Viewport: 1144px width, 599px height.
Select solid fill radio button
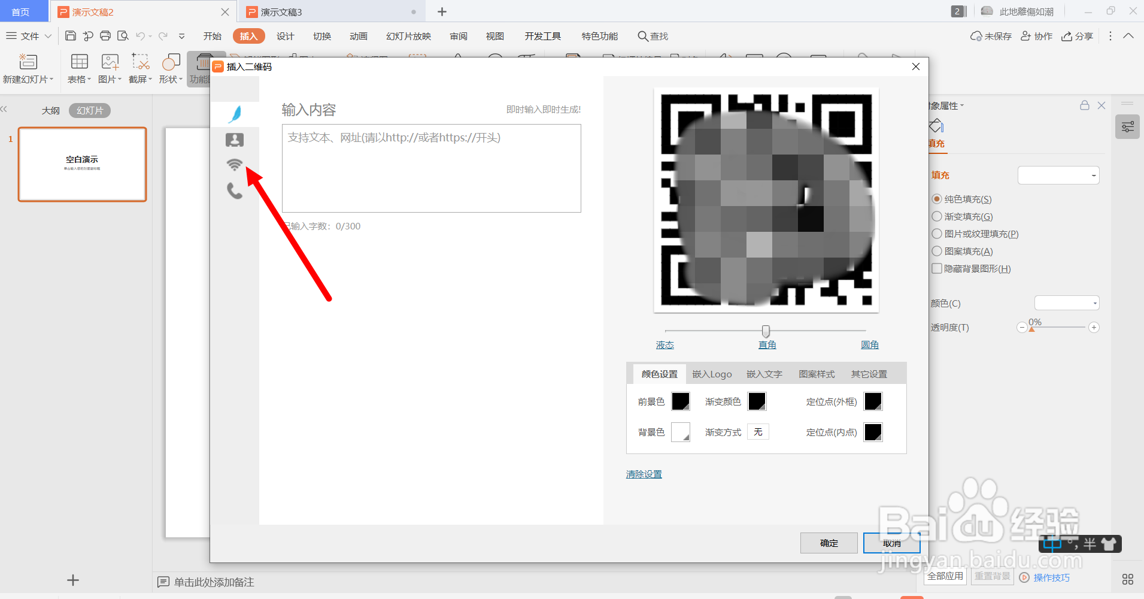click(x=937, y=199)
